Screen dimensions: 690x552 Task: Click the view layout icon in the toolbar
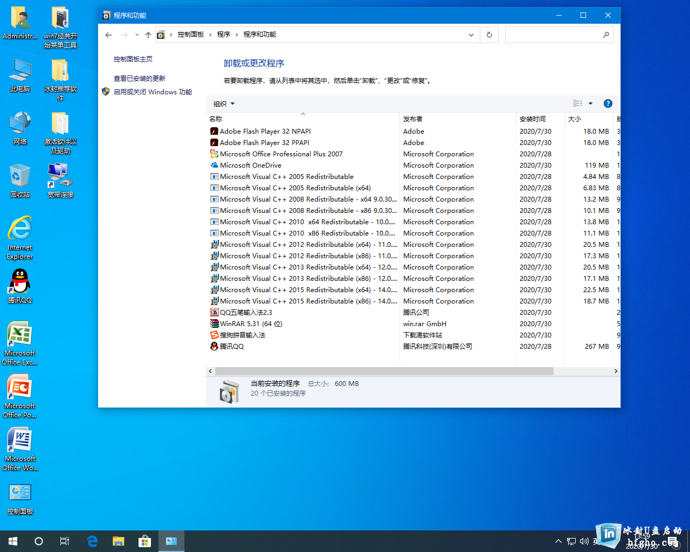[578, 103]
